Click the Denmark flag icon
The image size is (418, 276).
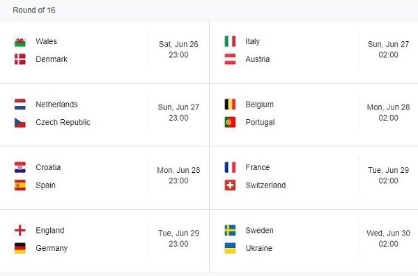click(20, 59)
